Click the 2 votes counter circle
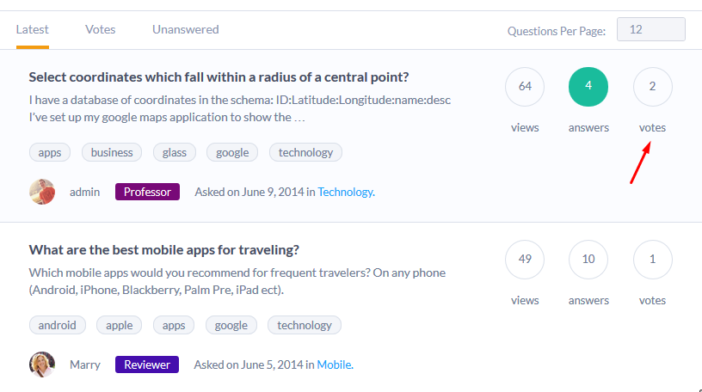702x392 pixels. 652,86
